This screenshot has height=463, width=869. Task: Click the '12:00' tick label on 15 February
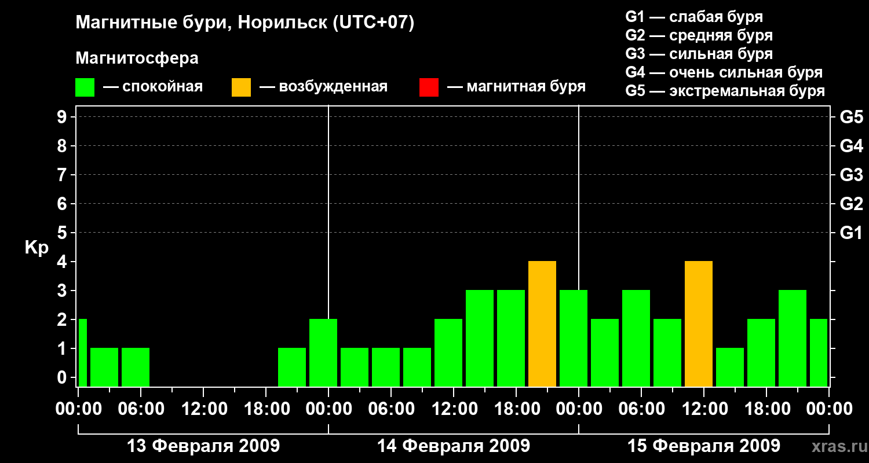tap(704, 409)
